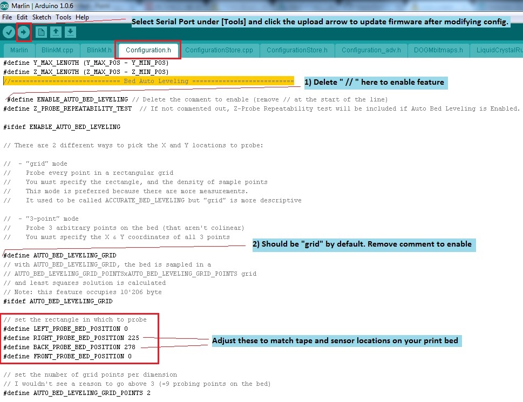Click the highlighted Bed Auto Leveling line

tap(149, 81)
